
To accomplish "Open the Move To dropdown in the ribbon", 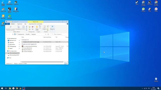I will [30, 27].
